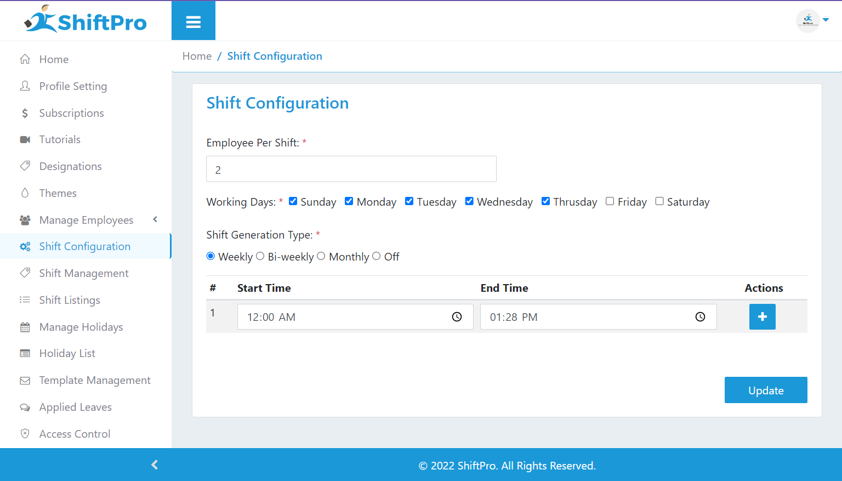
Task: Go to Access Control menu item
Action: 75,434
